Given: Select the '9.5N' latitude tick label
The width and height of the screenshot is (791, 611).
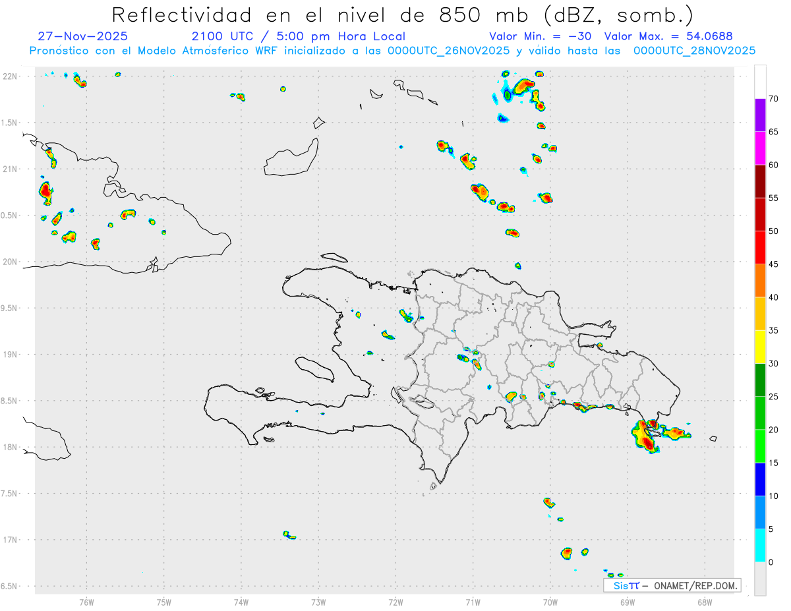Looking at the screenshot, I should pyautogui.click(x=9, y=308).
